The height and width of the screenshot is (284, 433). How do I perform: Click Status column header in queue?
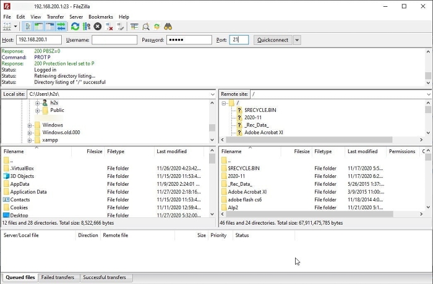264,235
